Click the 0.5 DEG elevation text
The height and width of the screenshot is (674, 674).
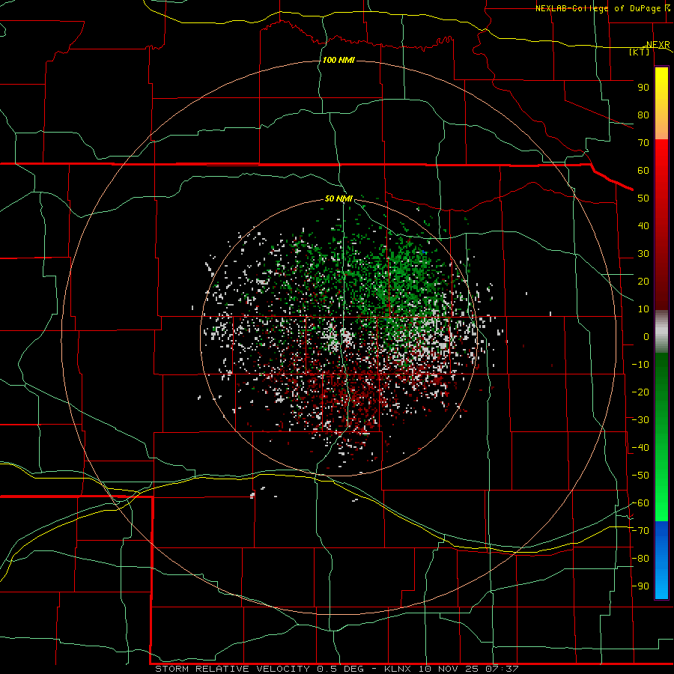(341, 669)
